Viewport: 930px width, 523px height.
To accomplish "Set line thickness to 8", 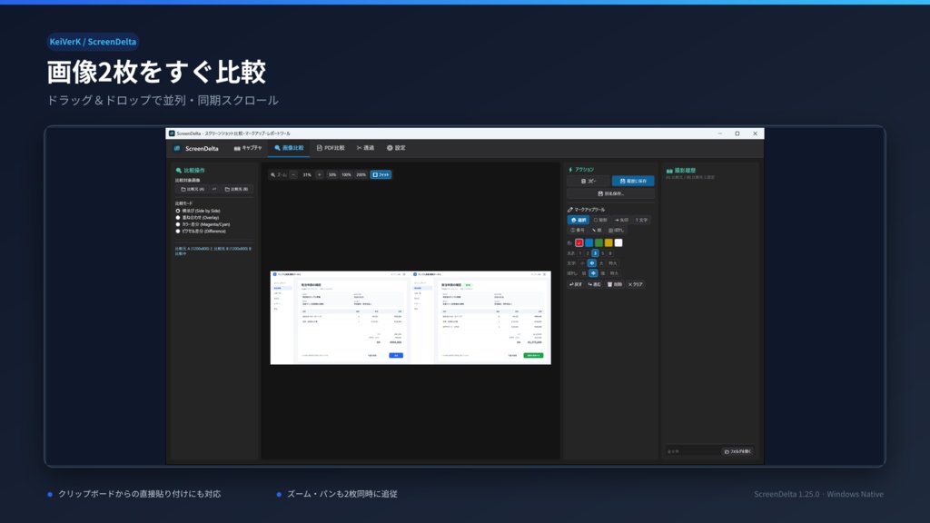I will [x=610, y=253].
